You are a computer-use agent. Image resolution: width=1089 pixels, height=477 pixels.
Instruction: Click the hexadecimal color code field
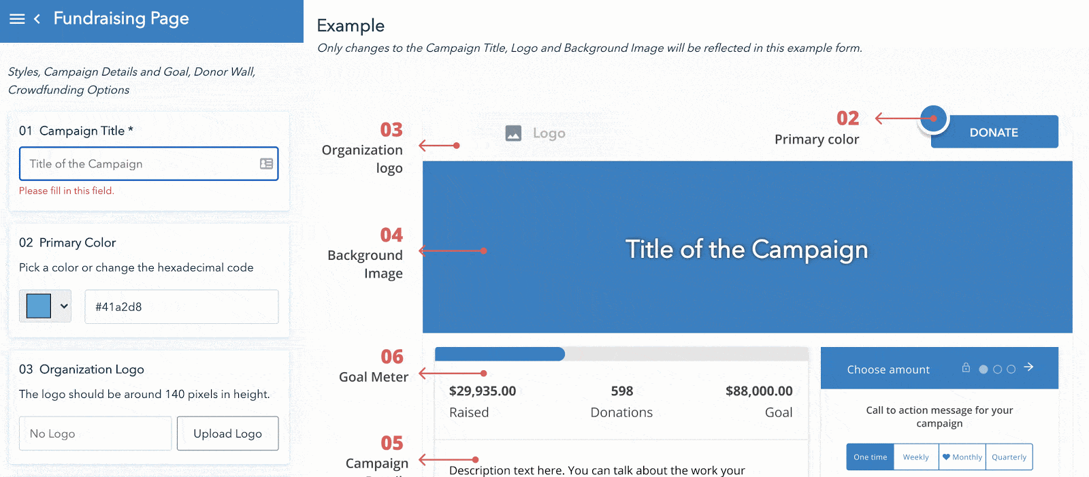click(x=181, y=307)
